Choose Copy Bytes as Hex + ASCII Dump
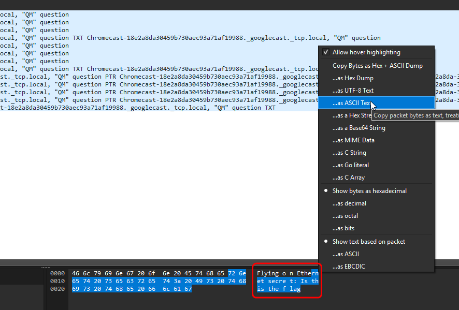 [377, 66]
